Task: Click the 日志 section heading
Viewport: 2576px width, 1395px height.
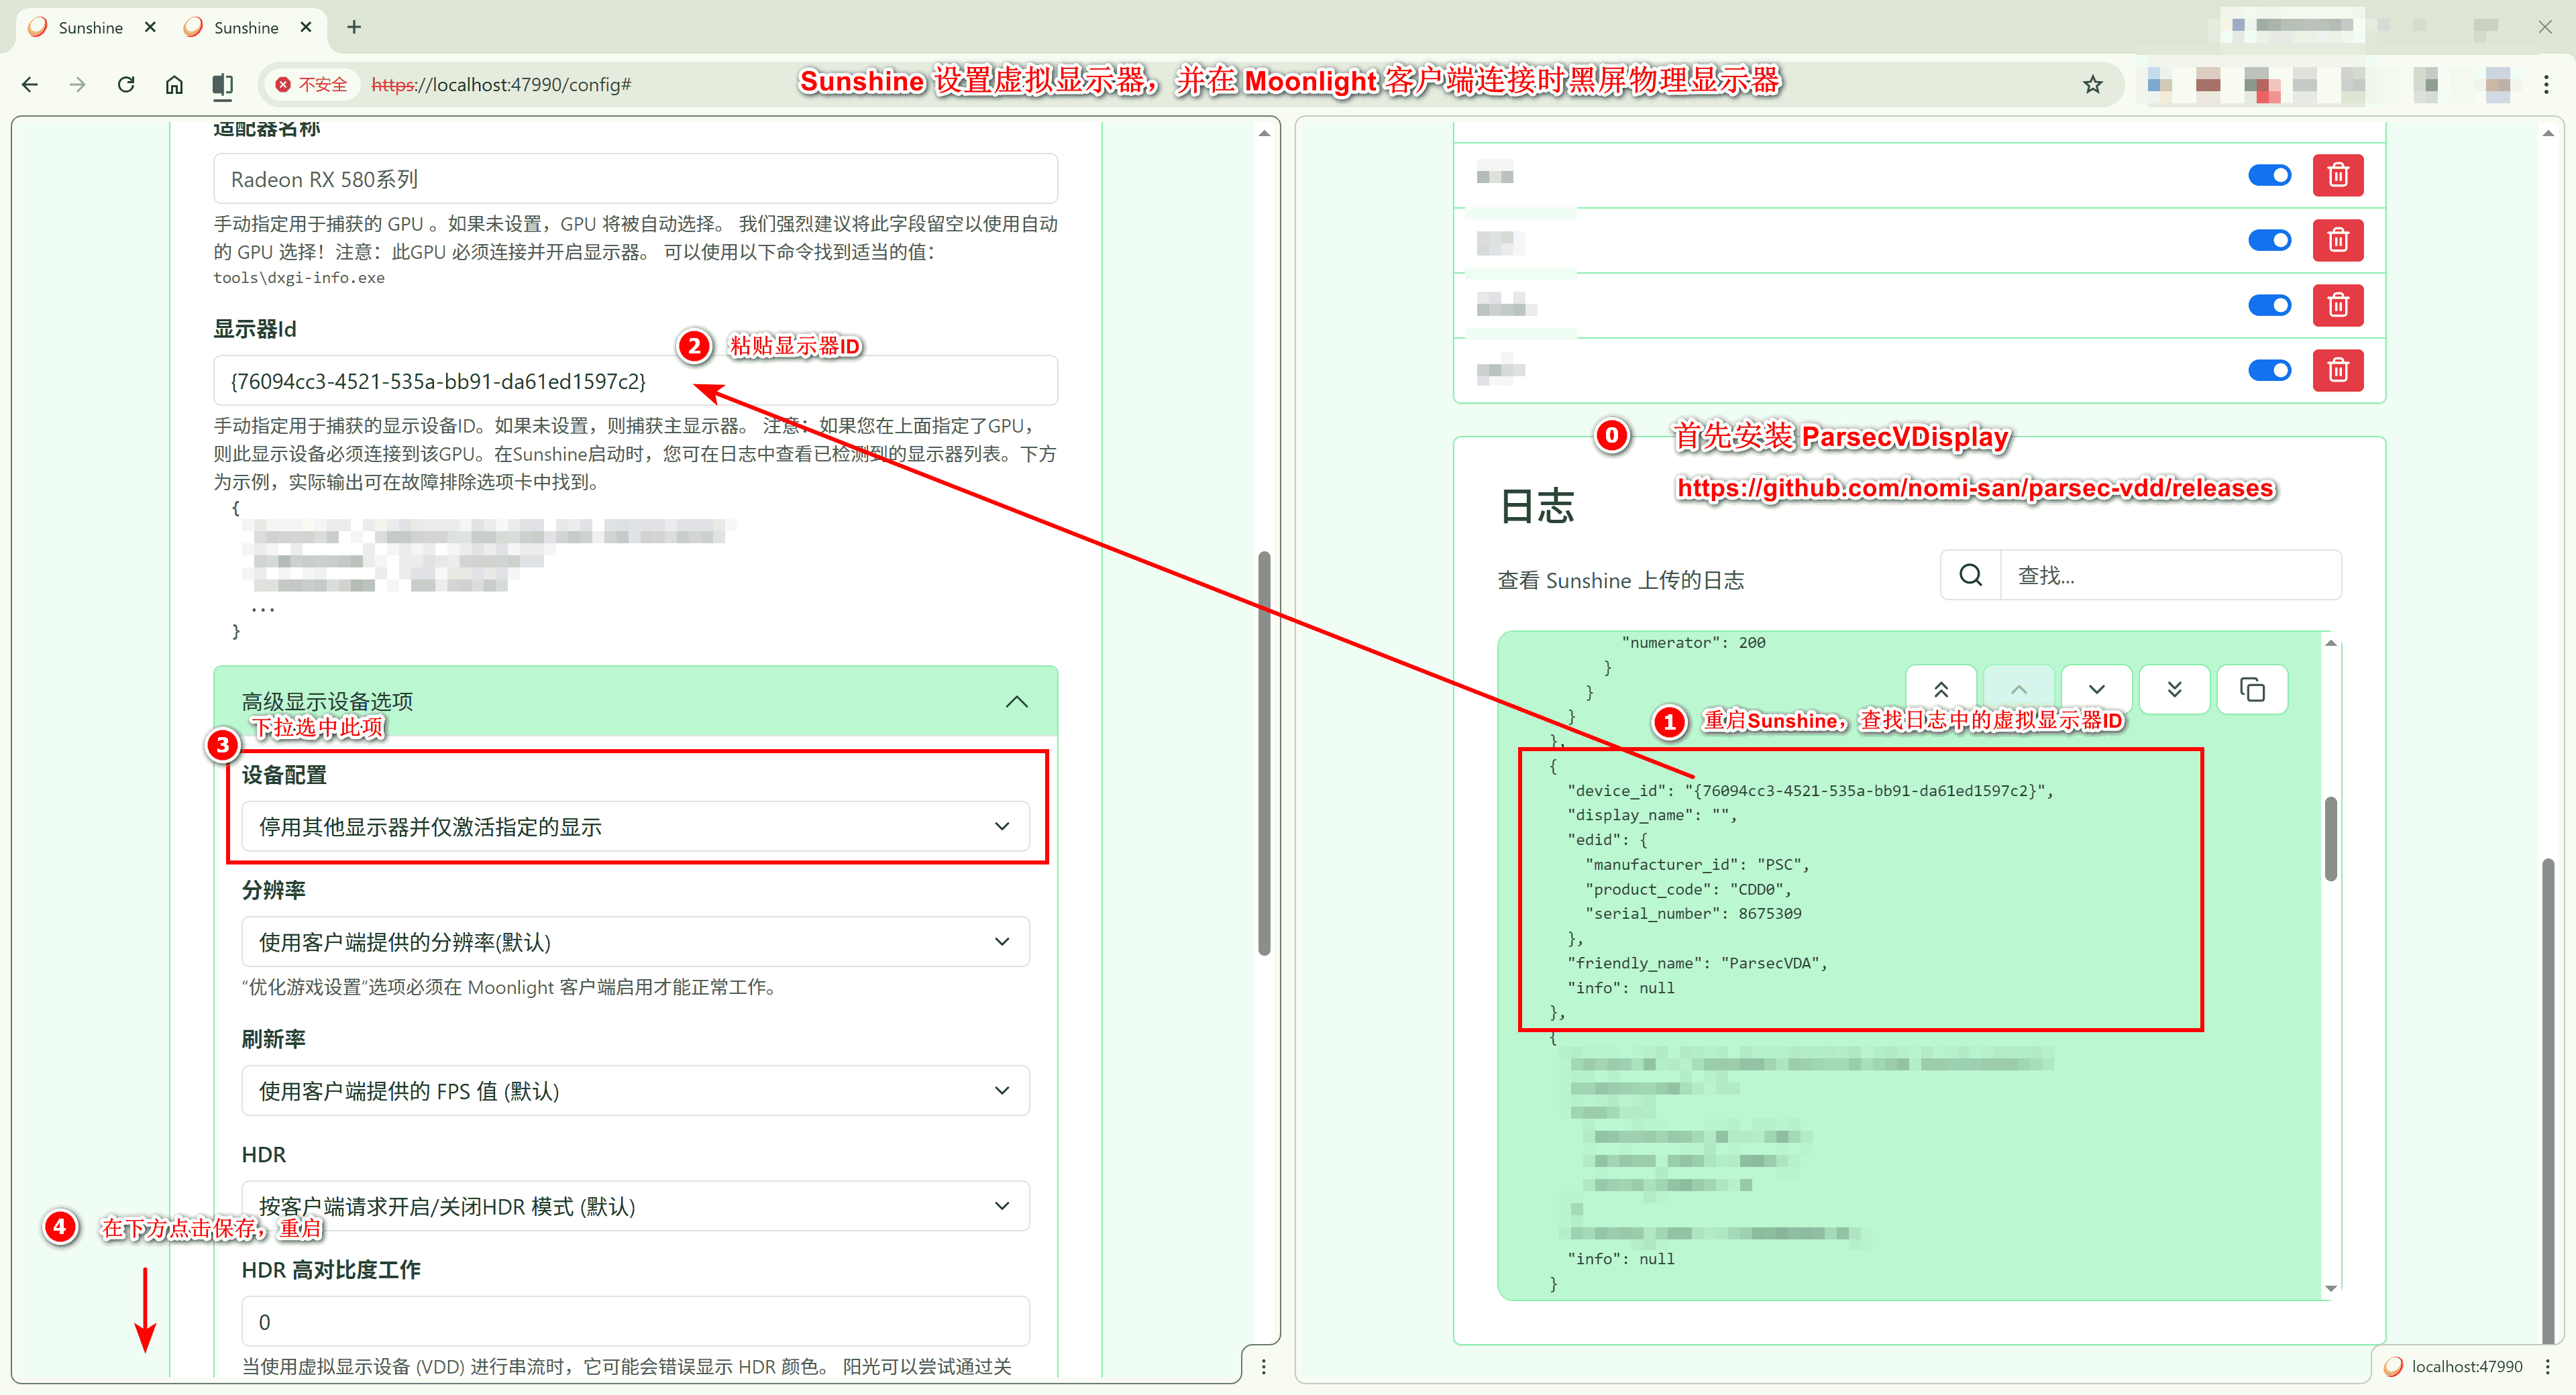Action: point(1537,505)
